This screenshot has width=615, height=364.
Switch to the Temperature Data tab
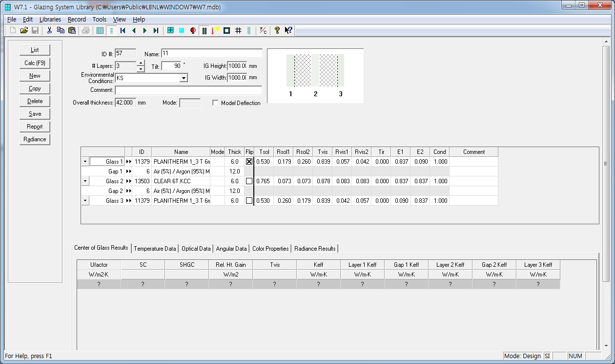(x=155, y=249)
